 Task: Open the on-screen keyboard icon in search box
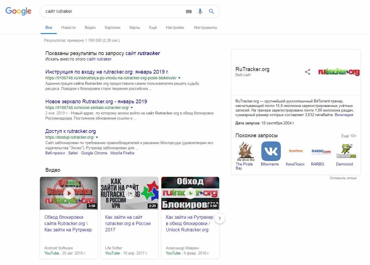(189, 11)
